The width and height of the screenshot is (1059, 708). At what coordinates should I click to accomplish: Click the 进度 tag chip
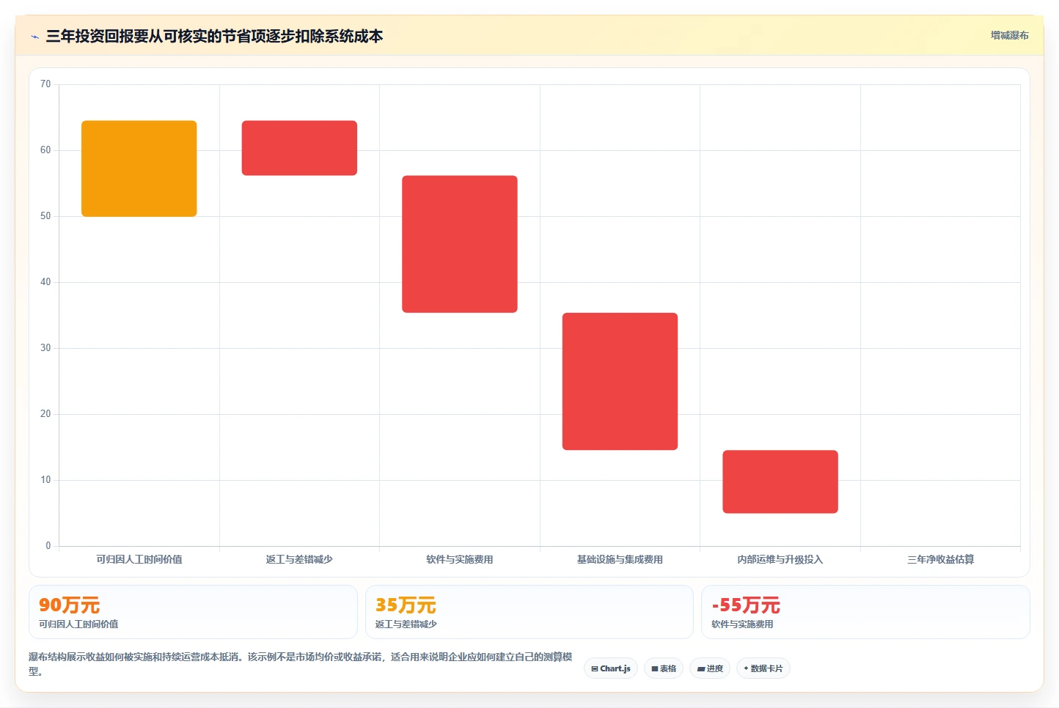click(x=710, y=668)
